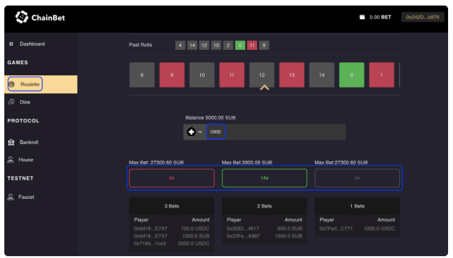Click the Roulette wheel icon
The image size is (453, 258).
pos(12,84)
